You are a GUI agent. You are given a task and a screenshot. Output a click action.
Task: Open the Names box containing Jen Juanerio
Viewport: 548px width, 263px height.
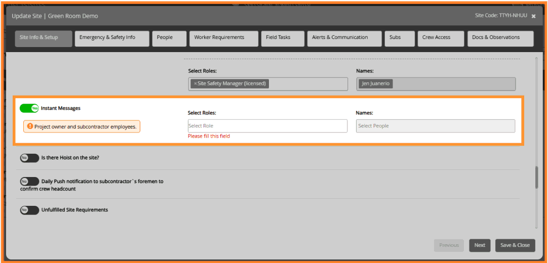tap(436, 84)
